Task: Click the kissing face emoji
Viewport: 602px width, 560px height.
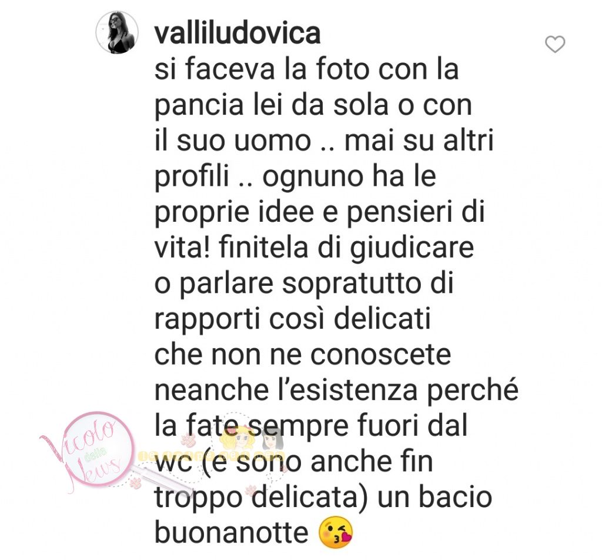Action: click(336, 532)
